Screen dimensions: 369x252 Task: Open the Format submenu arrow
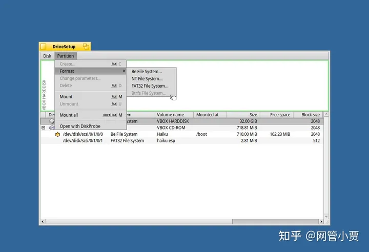pos(124,71)
